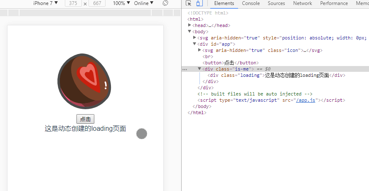
Task: Toggle the device toolbar icon
Action: (x=199, y=3)
